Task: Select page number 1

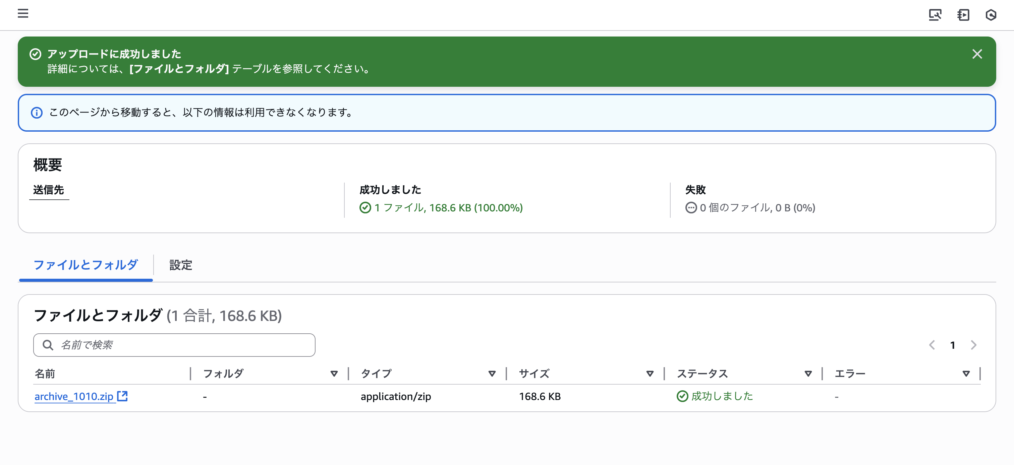Action: pyautogui.click(x=953, y=345)
